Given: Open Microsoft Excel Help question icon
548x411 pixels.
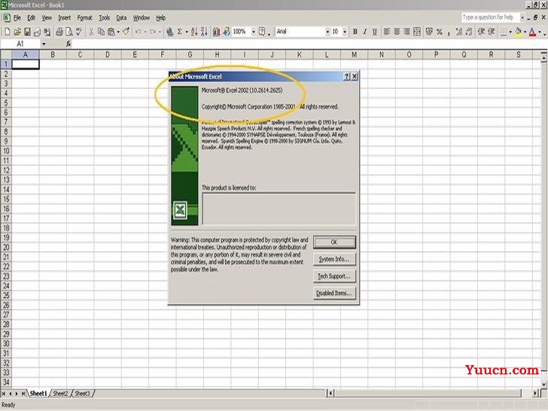Looking at the screenshot, I should (x=262, y=32).
